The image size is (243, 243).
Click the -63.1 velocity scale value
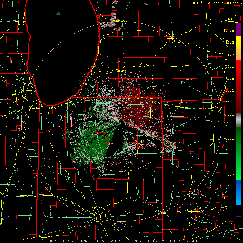pyautogui.click(x=229, y=162)
